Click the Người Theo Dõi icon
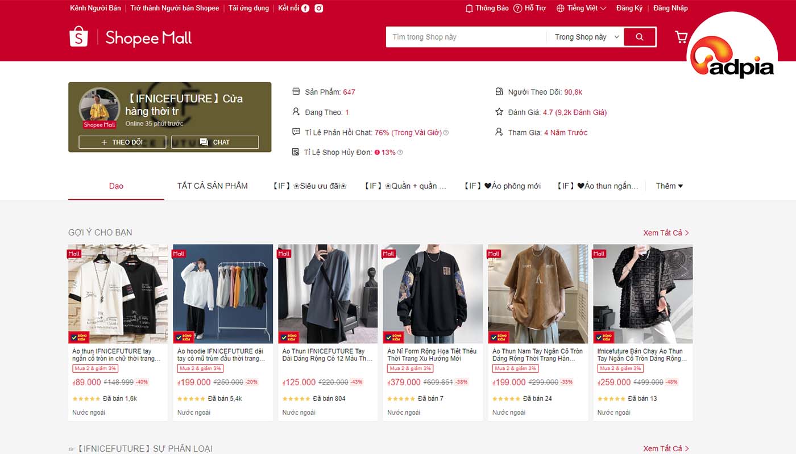The image size is (796, 454). tap(499, 91)
